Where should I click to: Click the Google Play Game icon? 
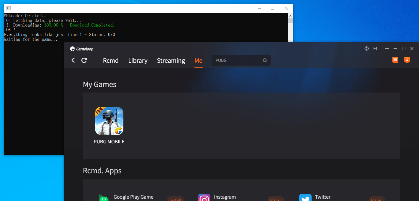104,197
